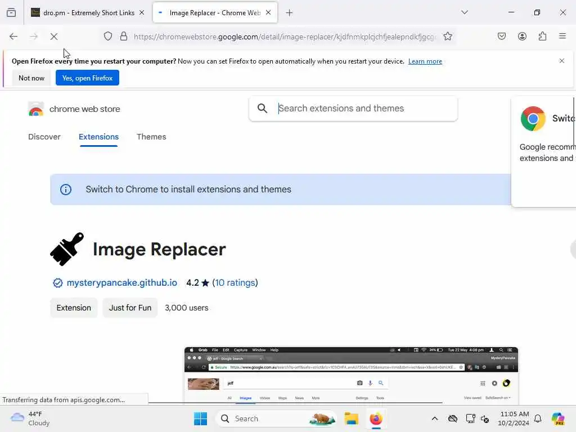Open the Discover section
Image resolution: width=576 pixels, height=432 pixels.
[x=44, y=137]
